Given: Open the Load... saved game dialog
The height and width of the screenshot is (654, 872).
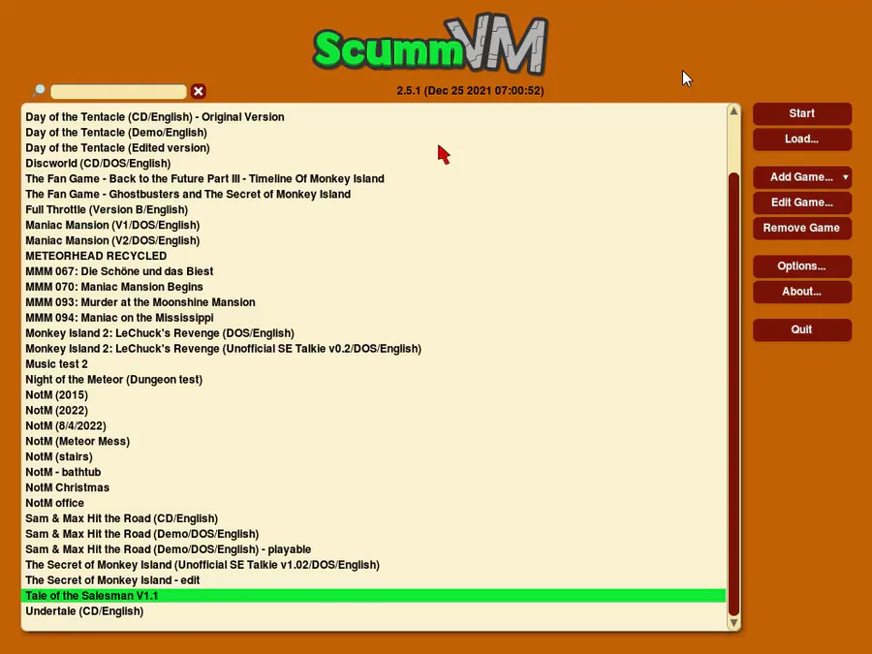Looking at the screenshot, I should pos(802,139).
